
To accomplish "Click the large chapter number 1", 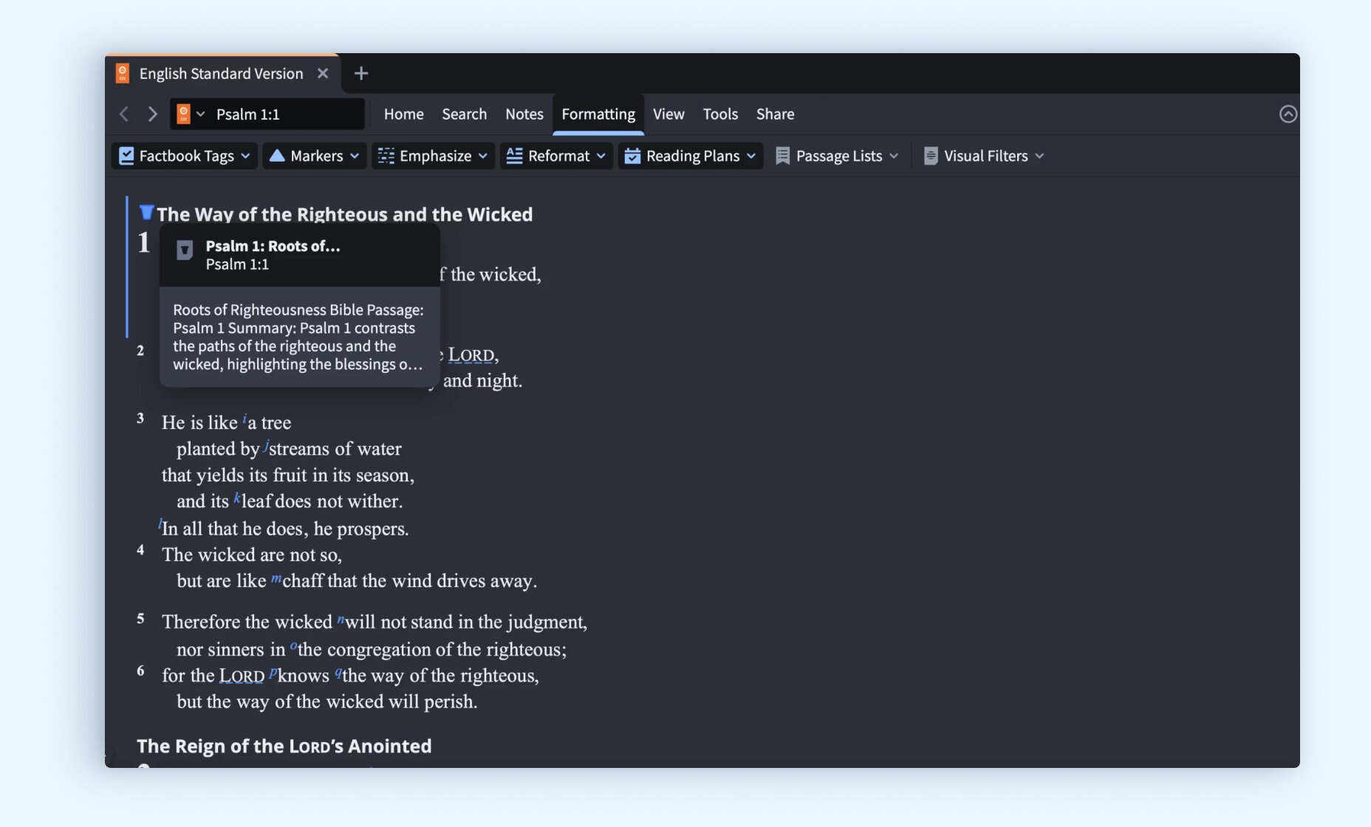I will tap(144, 242).
